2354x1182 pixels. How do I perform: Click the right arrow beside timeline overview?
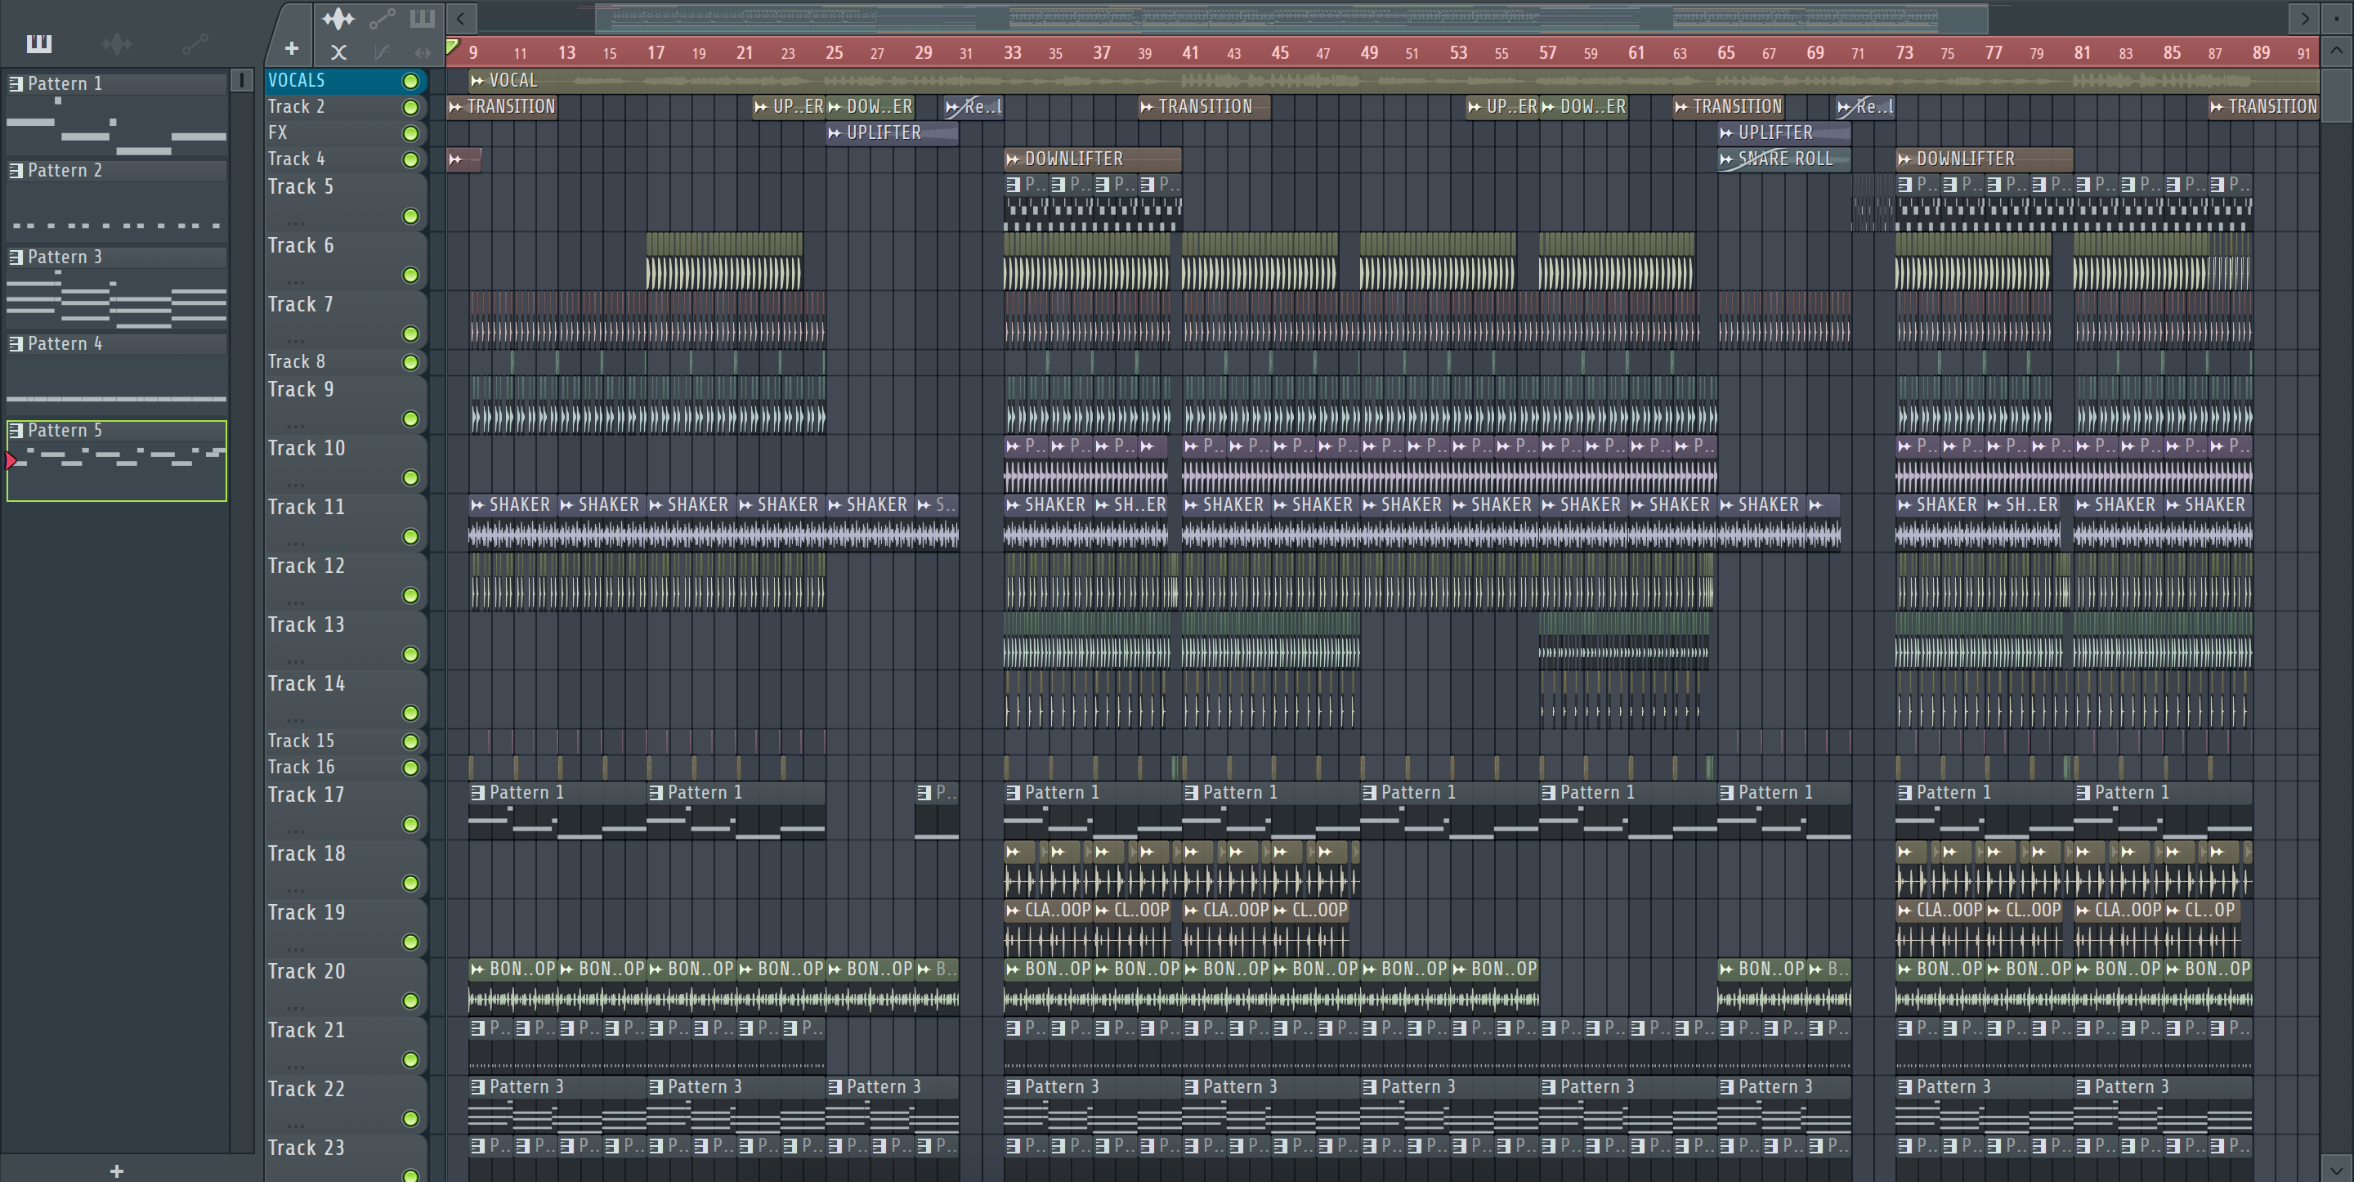pyautogui.click(x=2304, y=17)
